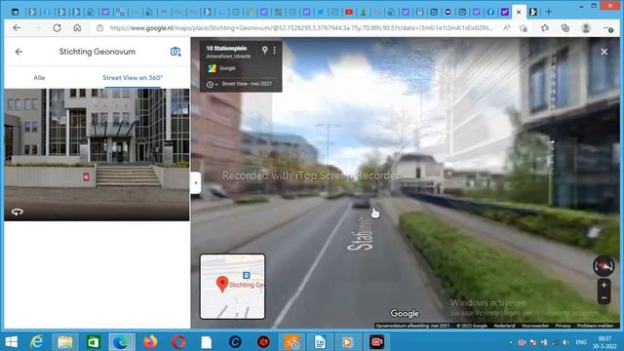Click the google.nl address bar URL
The width and height of the screenshot is (624, 351).
point(301,28)
